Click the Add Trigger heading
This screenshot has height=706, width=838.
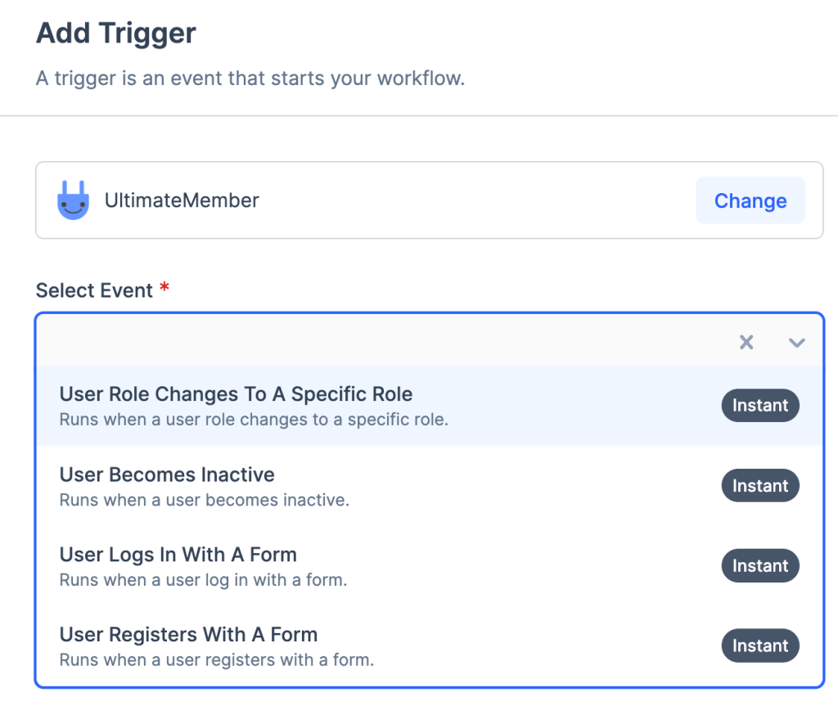[x=116, y=34]
